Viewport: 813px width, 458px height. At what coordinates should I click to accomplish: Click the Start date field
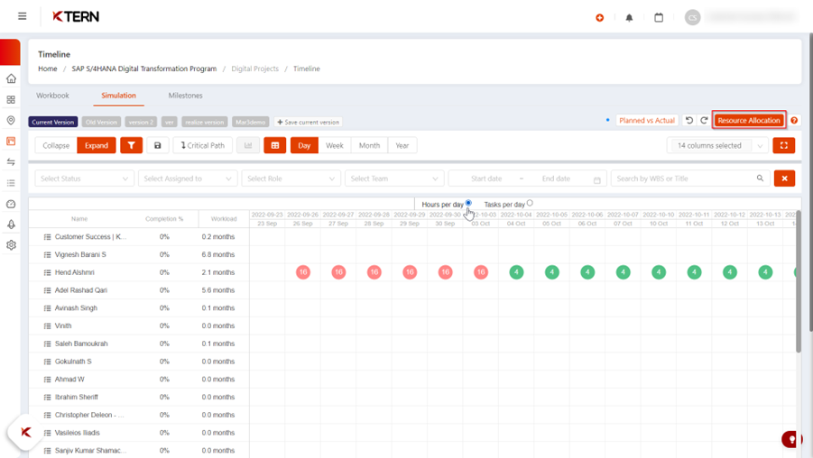click(x=486, y=179)
